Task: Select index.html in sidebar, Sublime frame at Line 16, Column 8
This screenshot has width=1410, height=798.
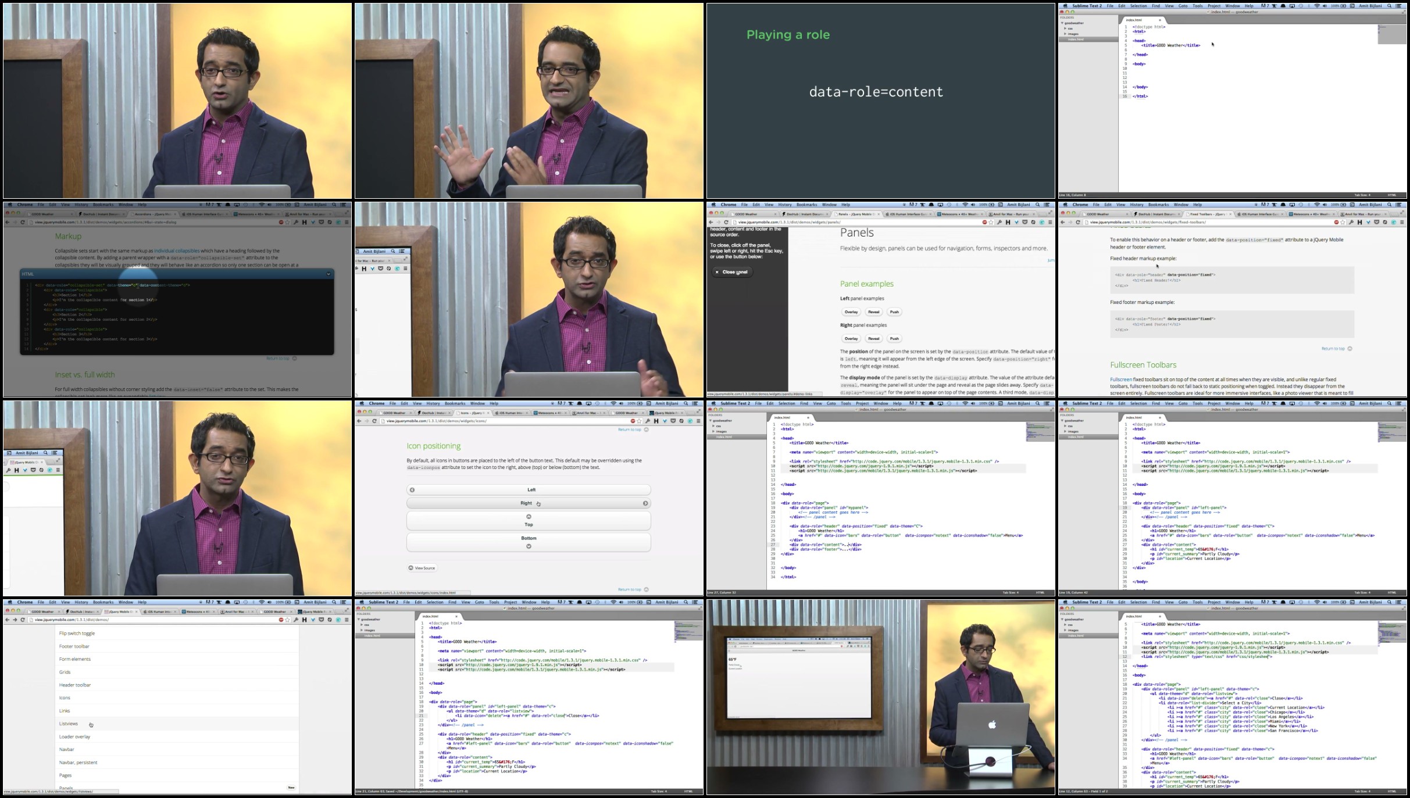Action: [x=1088, y=39]
